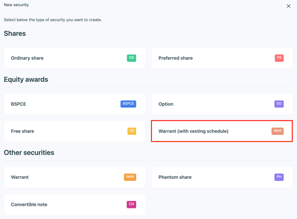This screenshot has height=219, width=297.
Task: Click the yellow FS badge
Action: (x=132, y=131)
